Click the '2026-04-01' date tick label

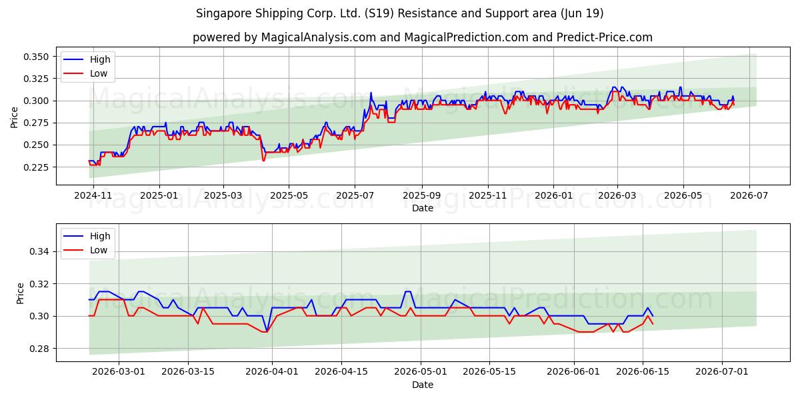(x=272, y=372)
